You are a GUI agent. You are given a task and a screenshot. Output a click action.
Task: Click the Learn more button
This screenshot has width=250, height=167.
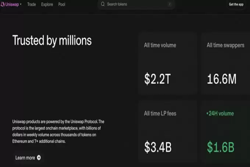click(28, 158)
